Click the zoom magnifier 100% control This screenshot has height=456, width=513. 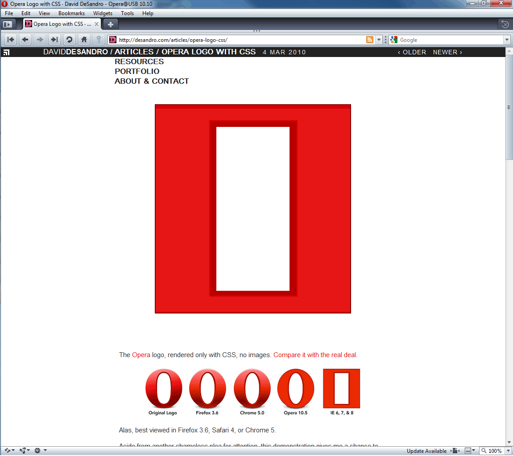(x=492, y=451)
